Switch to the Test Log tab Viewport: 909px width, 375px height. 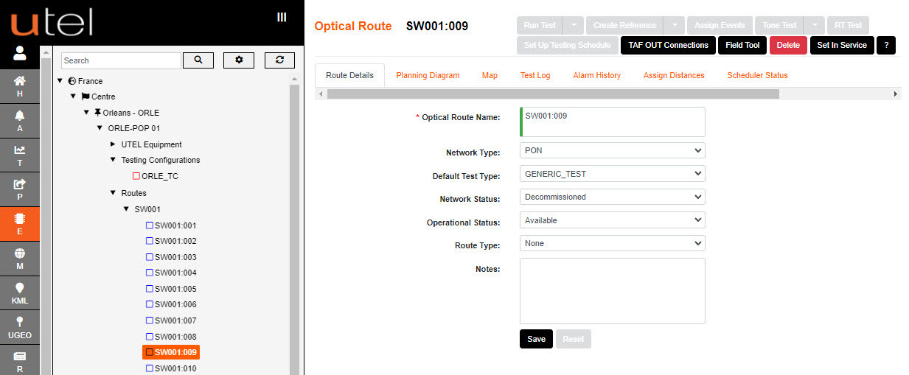[x=535, y=75]
